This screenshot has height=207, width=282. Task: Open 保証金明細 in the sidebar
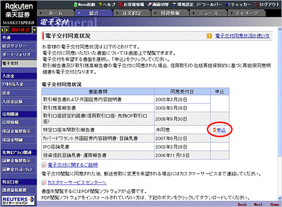19,140
